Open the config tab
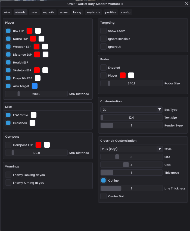The height and width of the screenshot is (231, 190). [x=126, y=12]
